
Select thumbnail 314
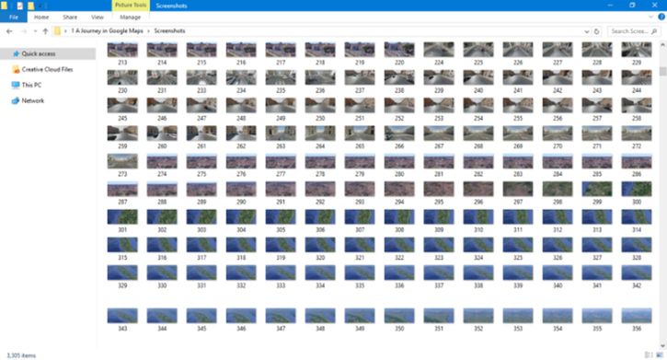tap(637, 216)
